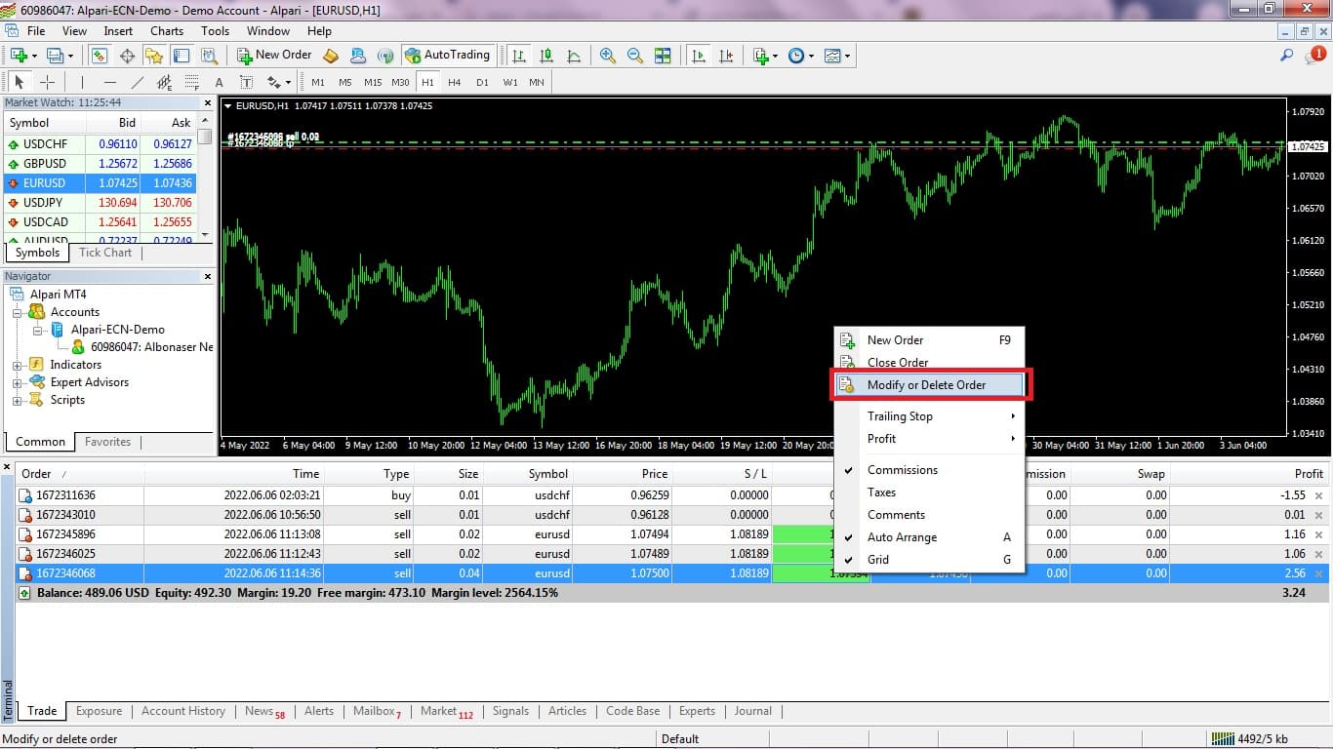Select the crosshair tool
1333x749 pixels.
pyautogui.click(x=47, y=82)
